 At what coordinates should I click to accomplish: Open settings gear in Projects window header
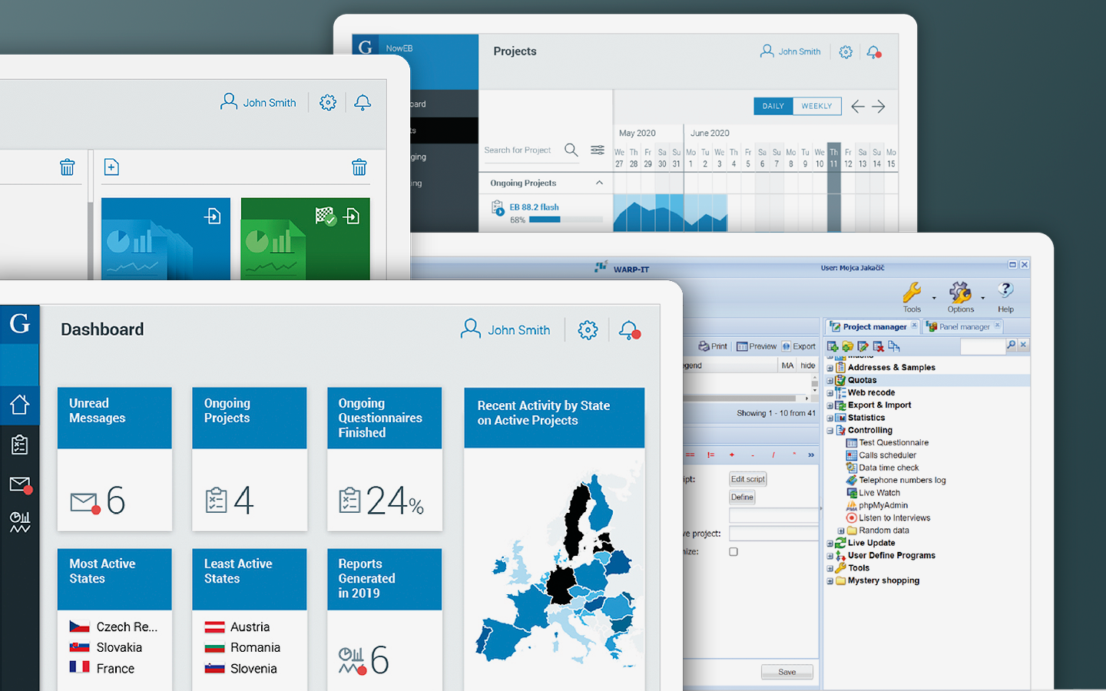pos(846,51)
